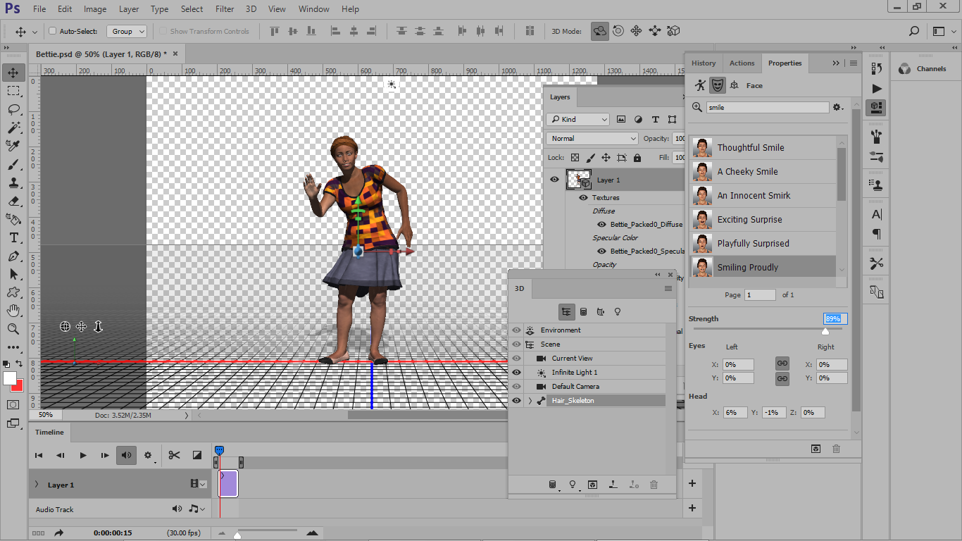Open the Window menu

tap(313, 9)
